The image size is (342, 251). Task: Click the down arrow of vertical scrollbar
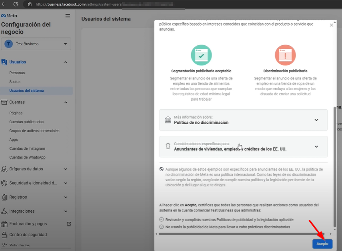[x=335, y=229]
